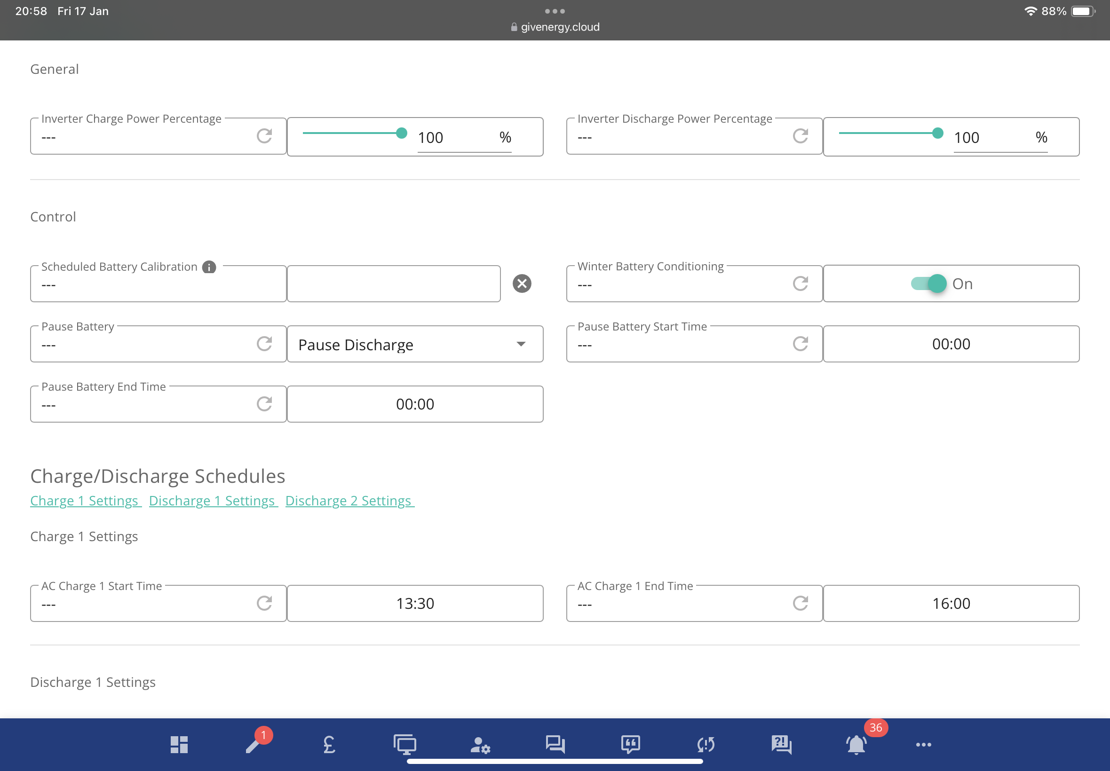1110x771 pixels.
Task: Open the pound sign tariff icon
Action: pos(329,744)
